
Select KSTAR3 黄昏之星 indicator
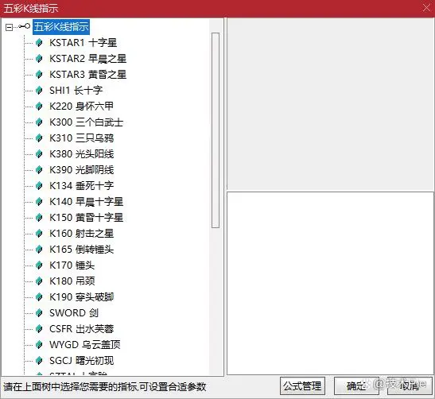[x=87, y=75]
